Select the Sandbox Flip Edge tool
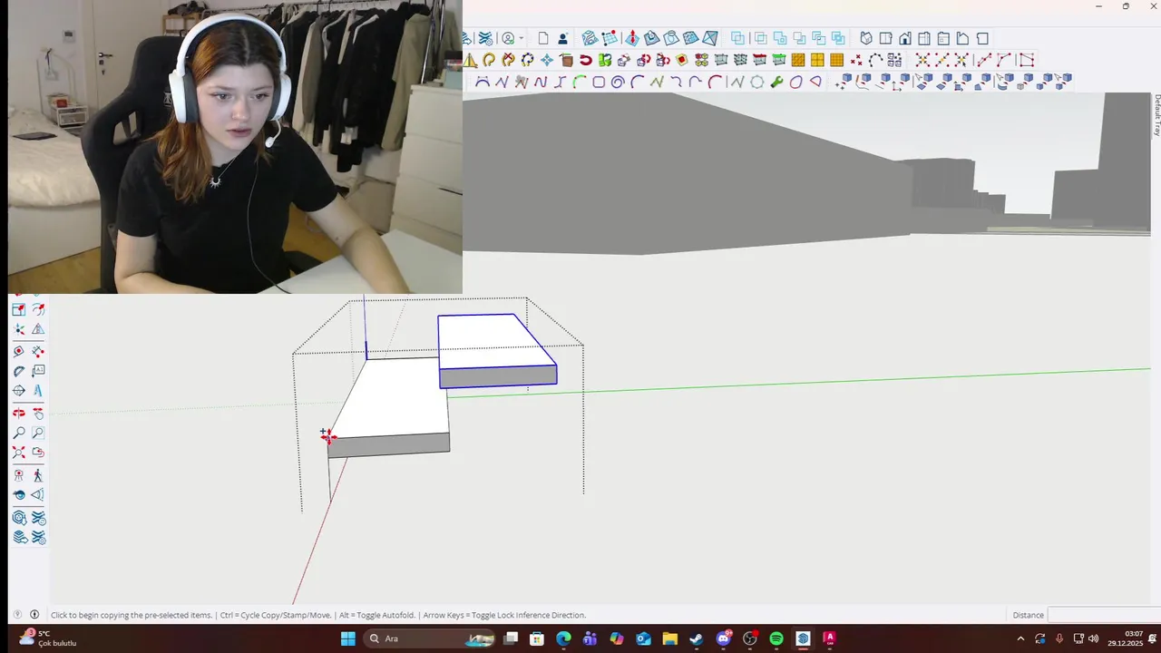 710,38
